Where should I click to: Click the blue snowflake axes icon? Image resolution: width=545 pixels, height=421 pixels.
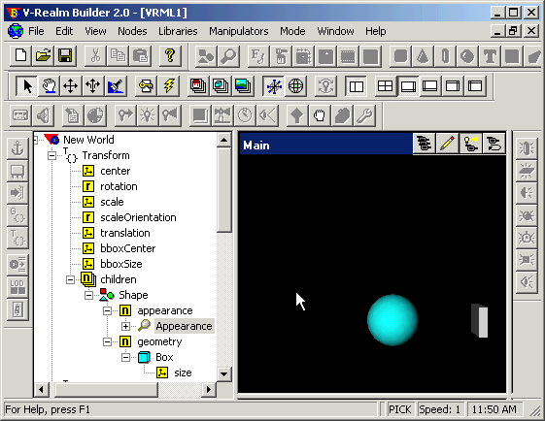274,85
